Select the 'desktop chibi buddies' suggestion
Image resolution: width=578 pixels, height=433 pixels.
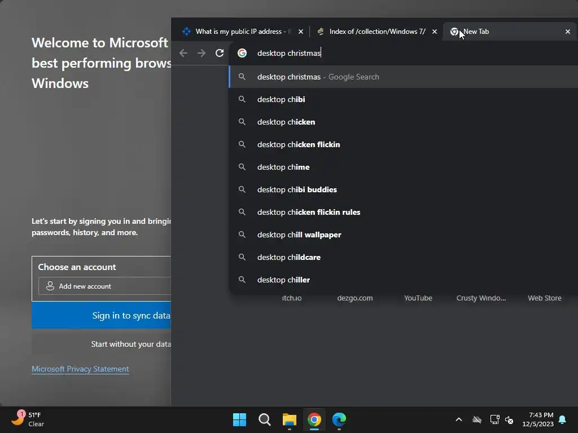[x=403, y=189]
